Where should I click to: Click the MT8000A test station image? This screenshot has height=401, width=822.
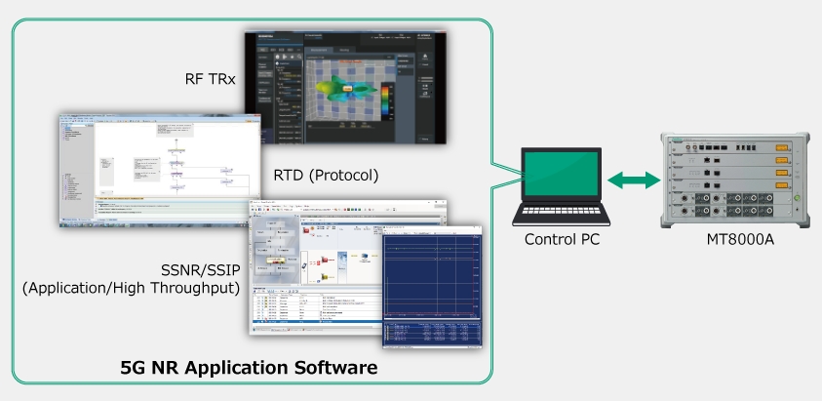[x=734, y=180]
